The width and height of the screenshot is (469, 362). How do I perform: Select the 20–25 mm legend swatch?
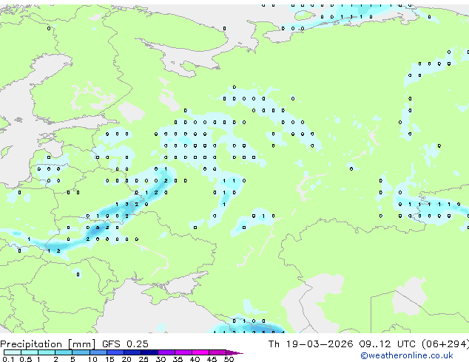[x=132, y=352]
